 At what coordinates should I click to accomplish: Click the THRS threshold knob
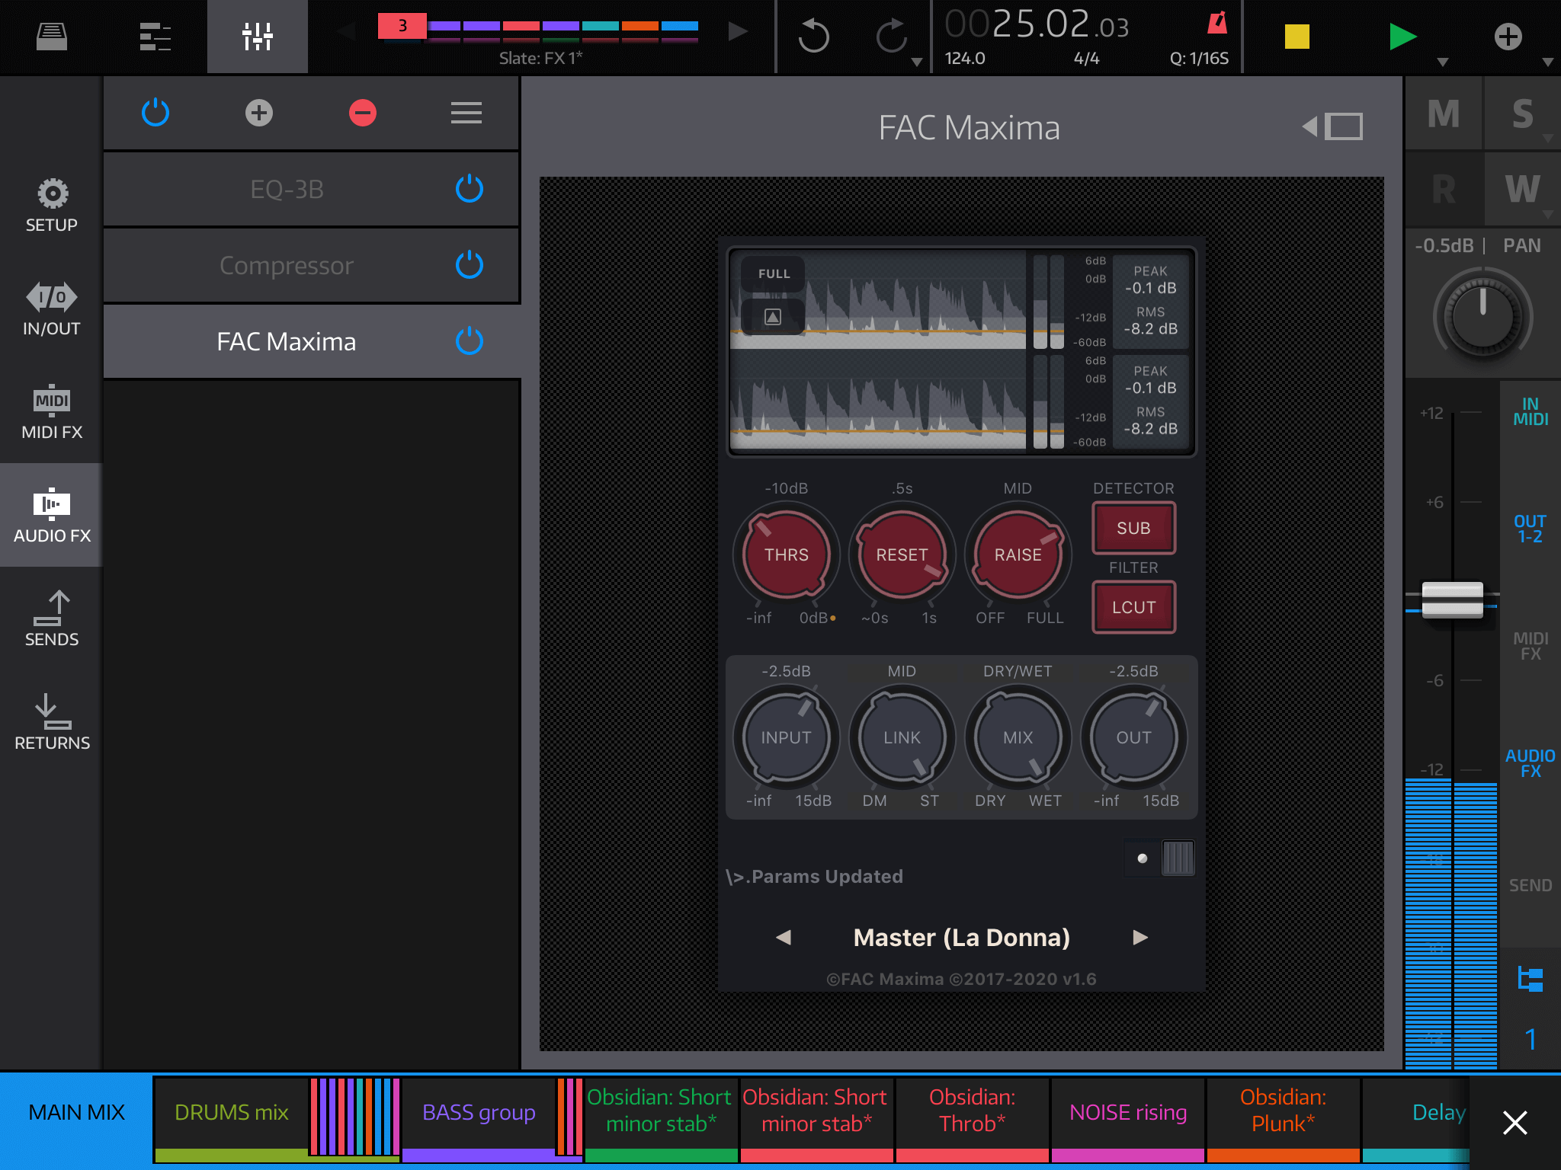click(787, 555)
